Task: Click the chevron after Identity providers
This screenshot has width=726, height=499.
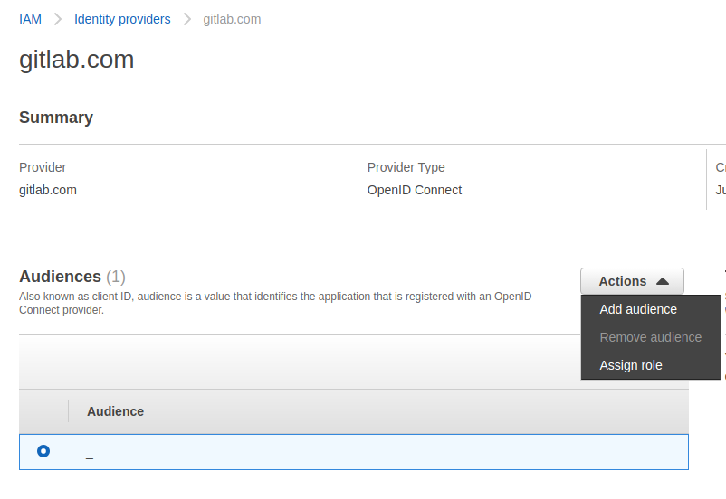Action: click(187, 19)
